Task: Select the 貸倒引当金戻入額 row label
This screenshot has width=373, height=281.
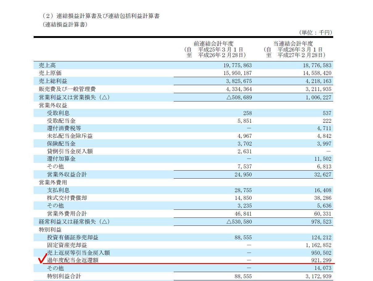Action: (x=70, y=151)
